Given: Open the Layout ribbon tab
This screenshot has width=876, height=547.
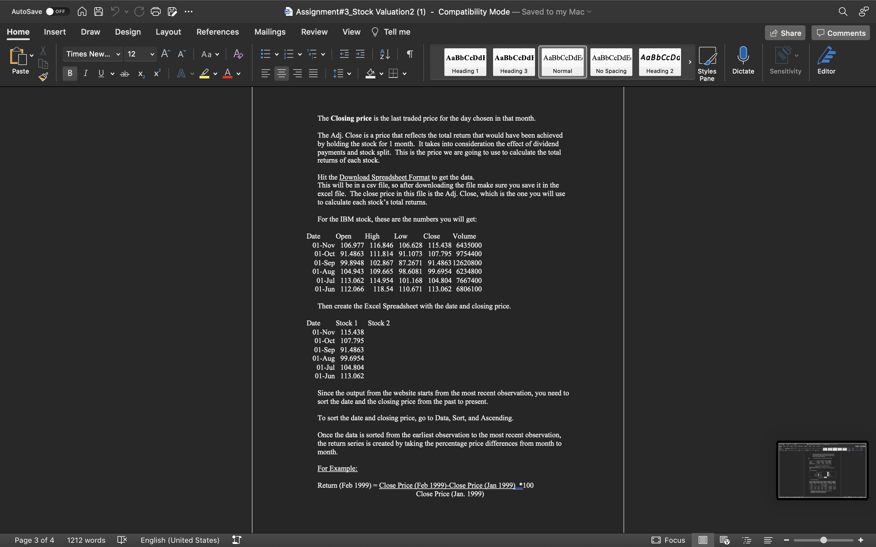Looking at the screenshot, I should (x=168, y=32).
